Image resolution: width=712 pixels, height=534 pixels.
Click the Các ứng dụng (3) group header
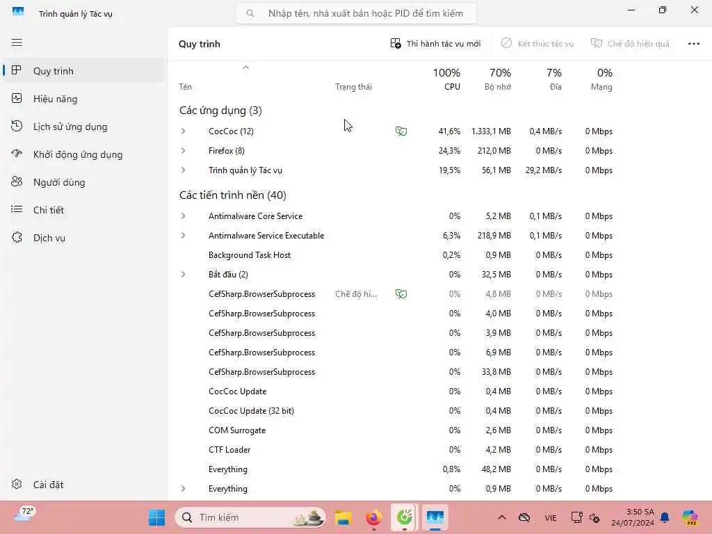point(220,111)
